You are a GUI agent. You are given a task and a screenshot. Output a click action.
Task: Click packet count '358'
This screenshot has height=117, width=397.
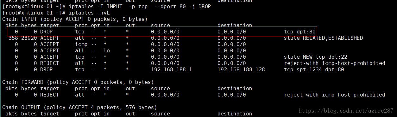click(13, 38)
